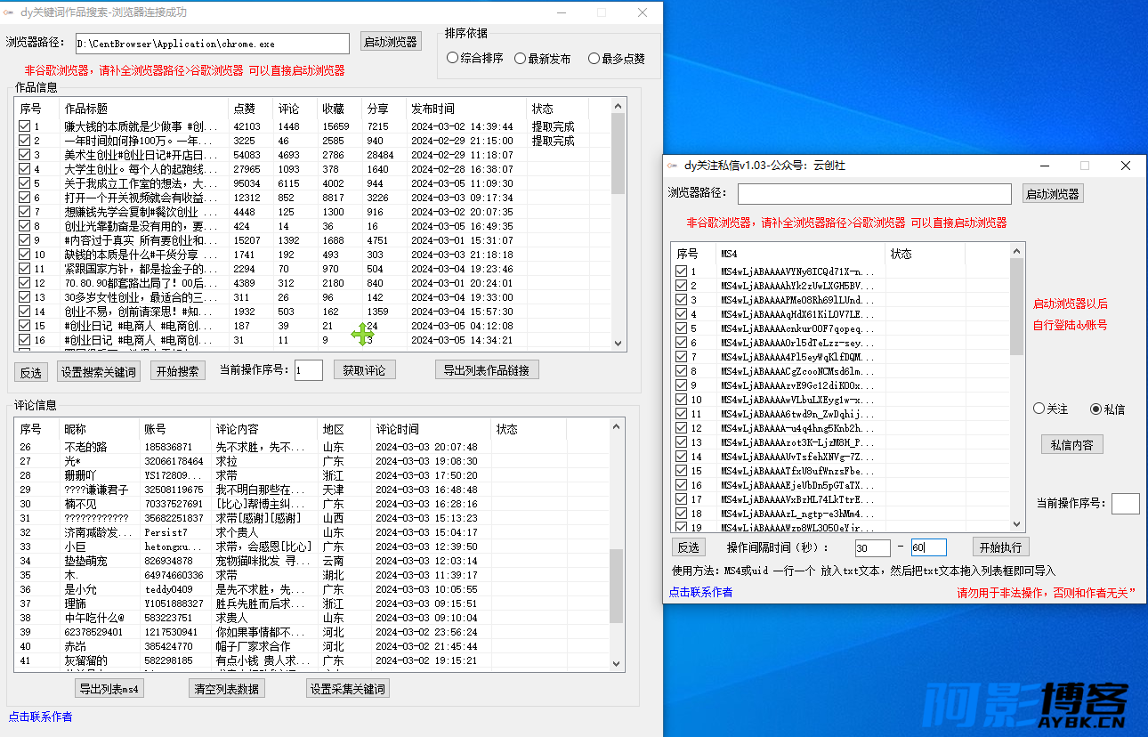
Task: Select the 最新发布 radio option
Action: pyautogui.click(x=543, y=58)
